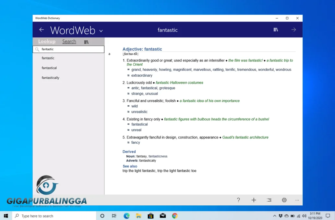Viewport: 335px width, 220px height.
Task: Switch to the Search tab
Action: tap(69, 41)
